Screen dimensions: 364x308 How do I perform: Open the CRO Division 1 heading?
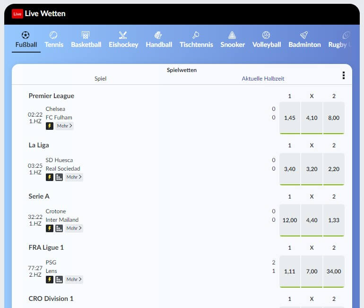pyautogui.click(x=51, y=299)
